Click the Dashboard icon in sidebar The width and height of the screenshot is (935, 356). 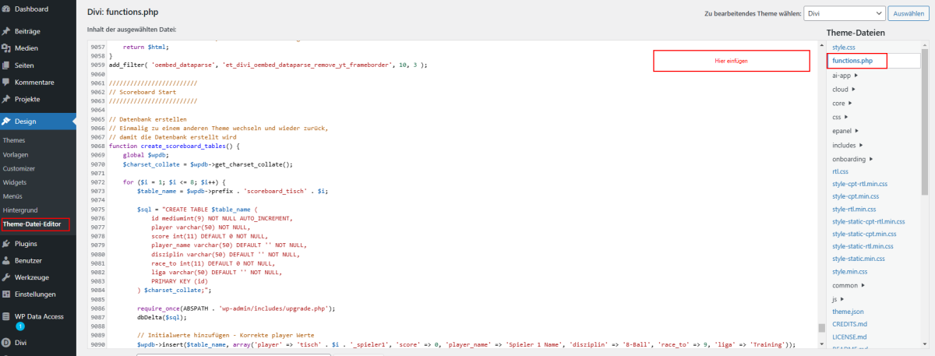point(6,9)
